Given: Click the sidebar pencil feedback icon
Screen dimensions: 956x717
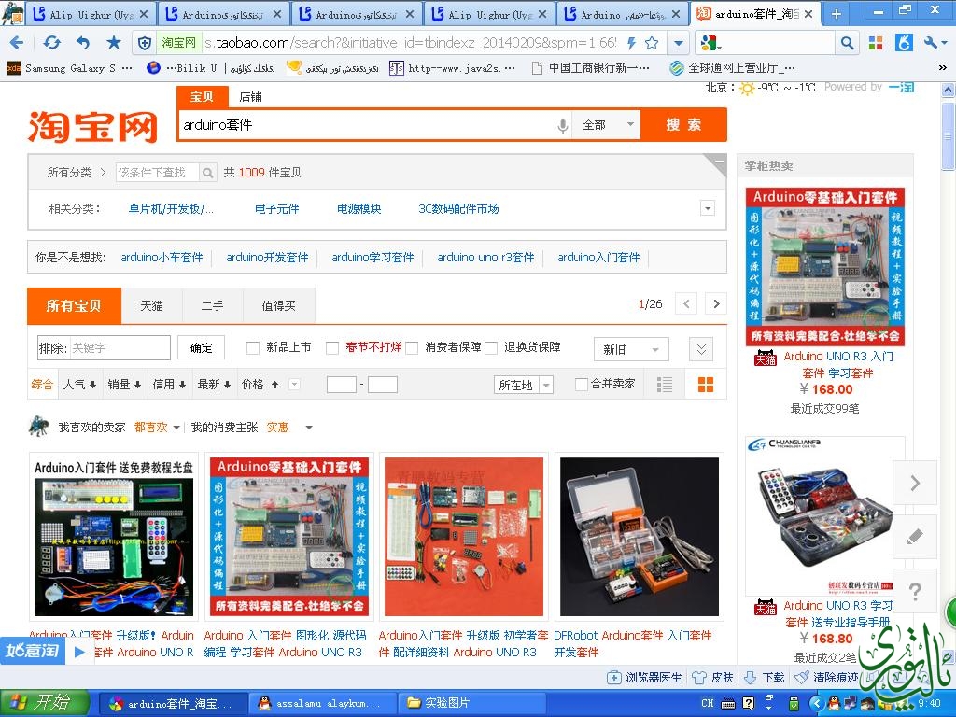Looking at the screenshot, I should (915, 537).
